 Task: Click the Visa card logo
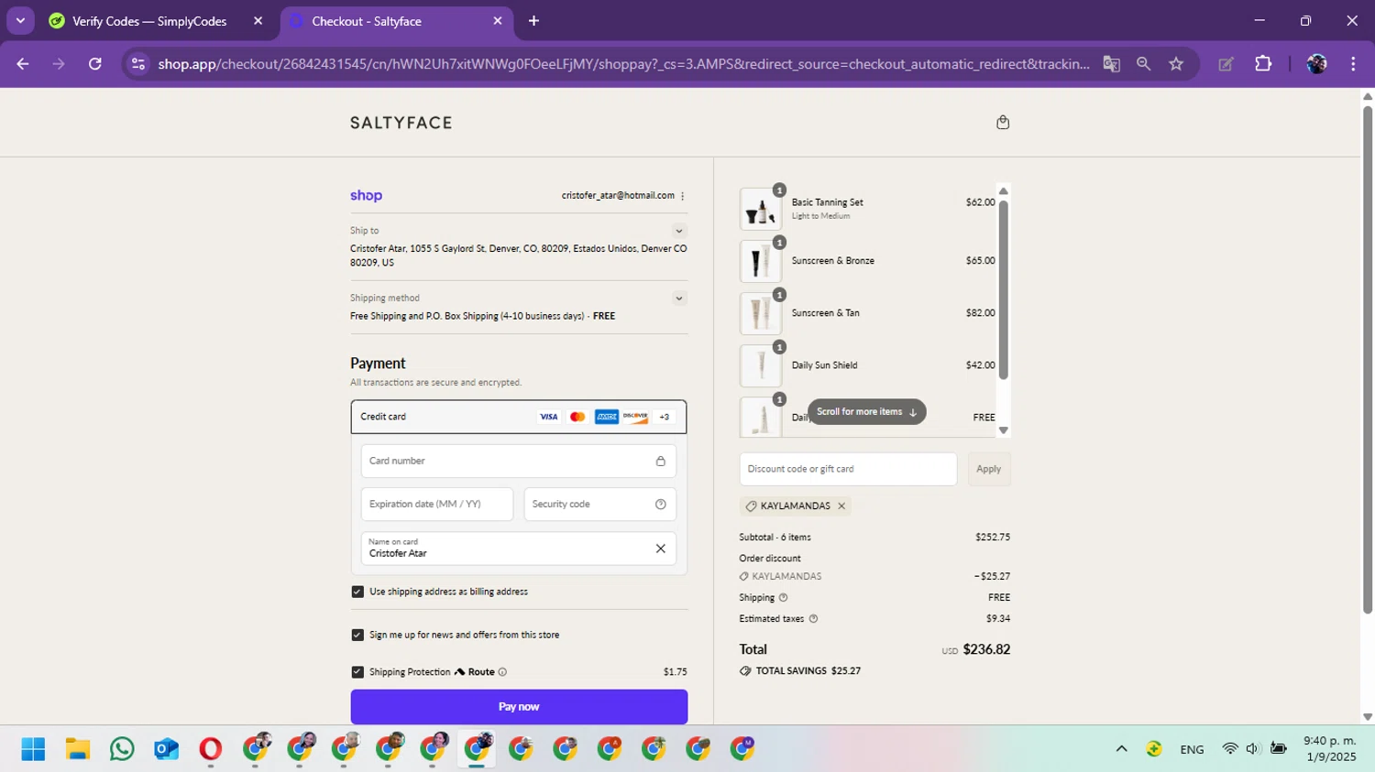pyautogui.click(x=548, y=417)
